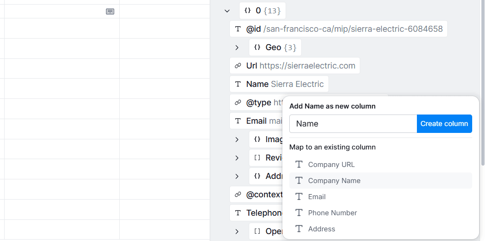The width and height of the screenshot is (486, 241).
Task: Click the text icon beside Telephone
Action: coord(238,213)
